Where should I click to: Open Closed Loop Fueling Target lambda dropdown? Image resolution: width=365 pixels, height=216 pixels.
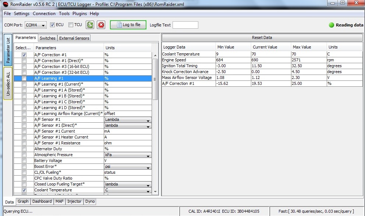(128, 184)
